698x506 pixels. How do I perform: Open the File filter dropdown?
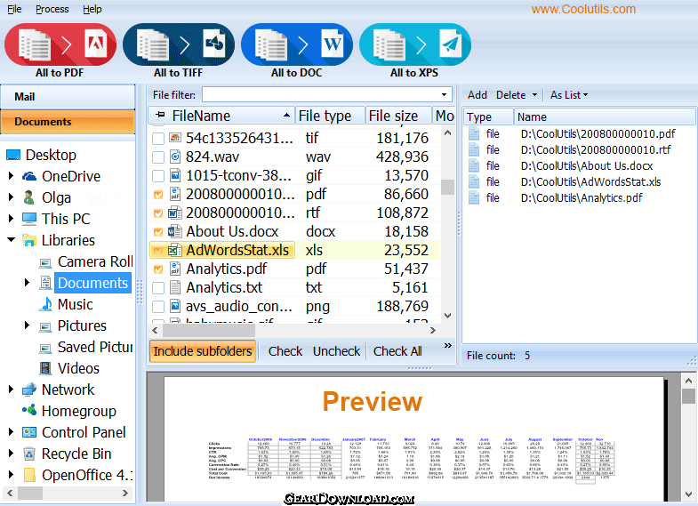point(444,95)
